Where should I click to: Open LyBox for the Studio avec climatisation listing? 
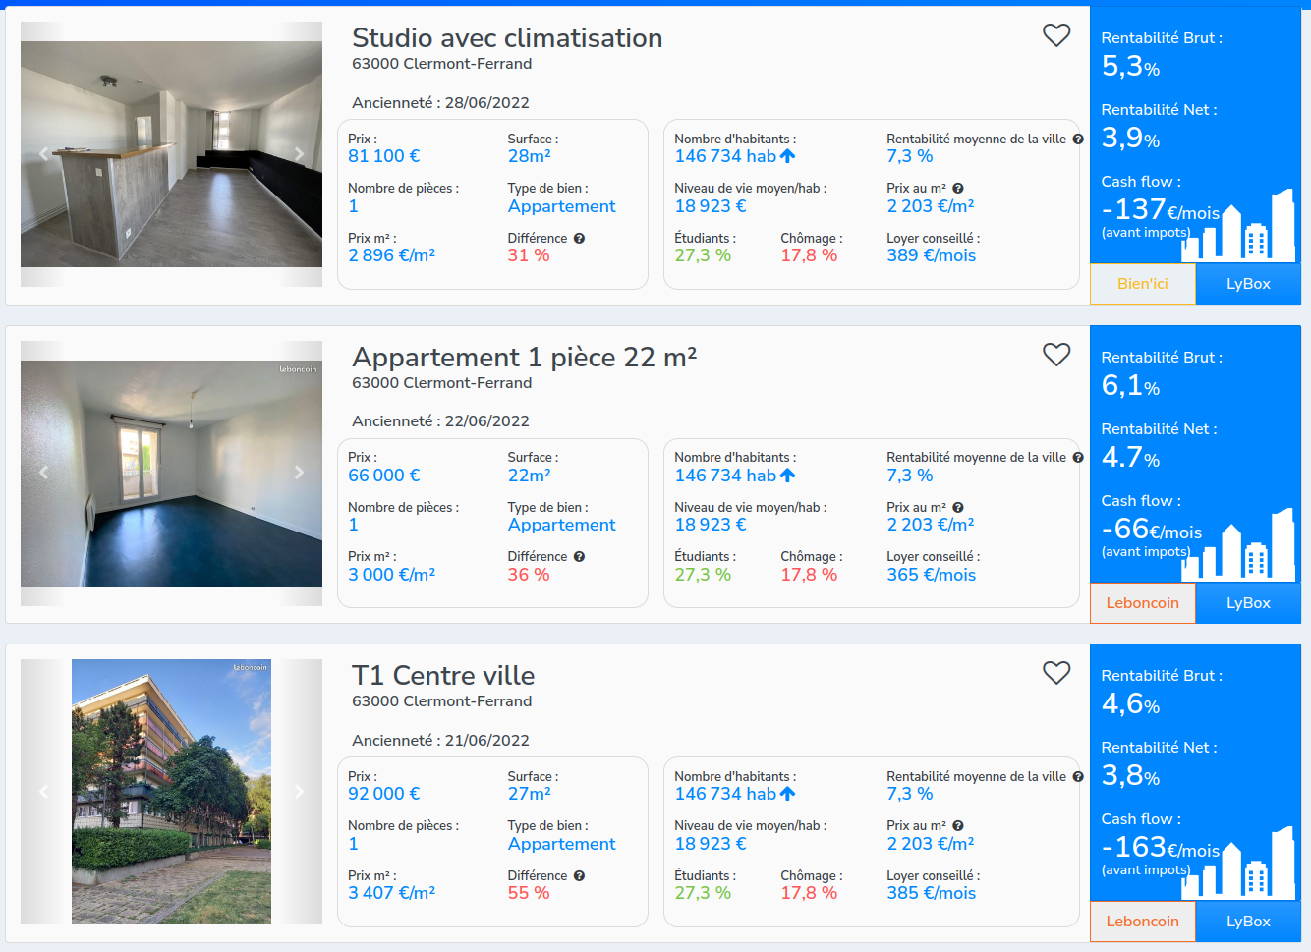pos(1248,284)
